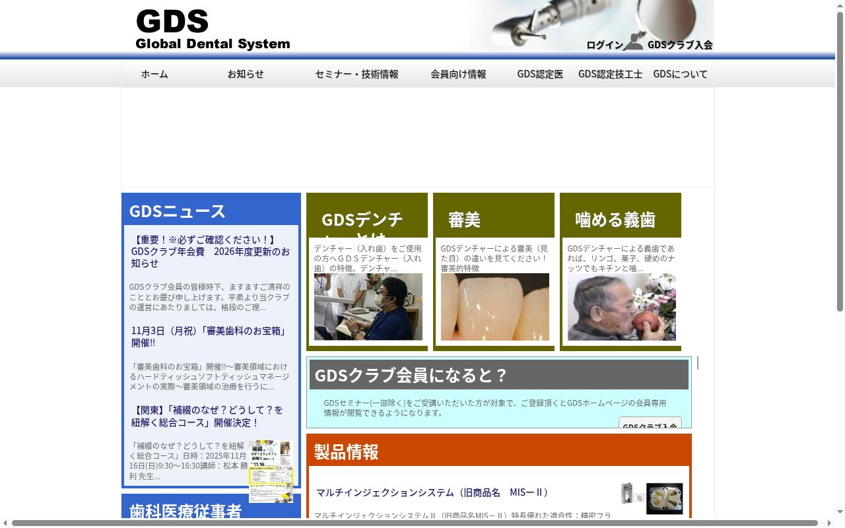Select セミナー・技術情報 in the navigation bar

point(356,74)
